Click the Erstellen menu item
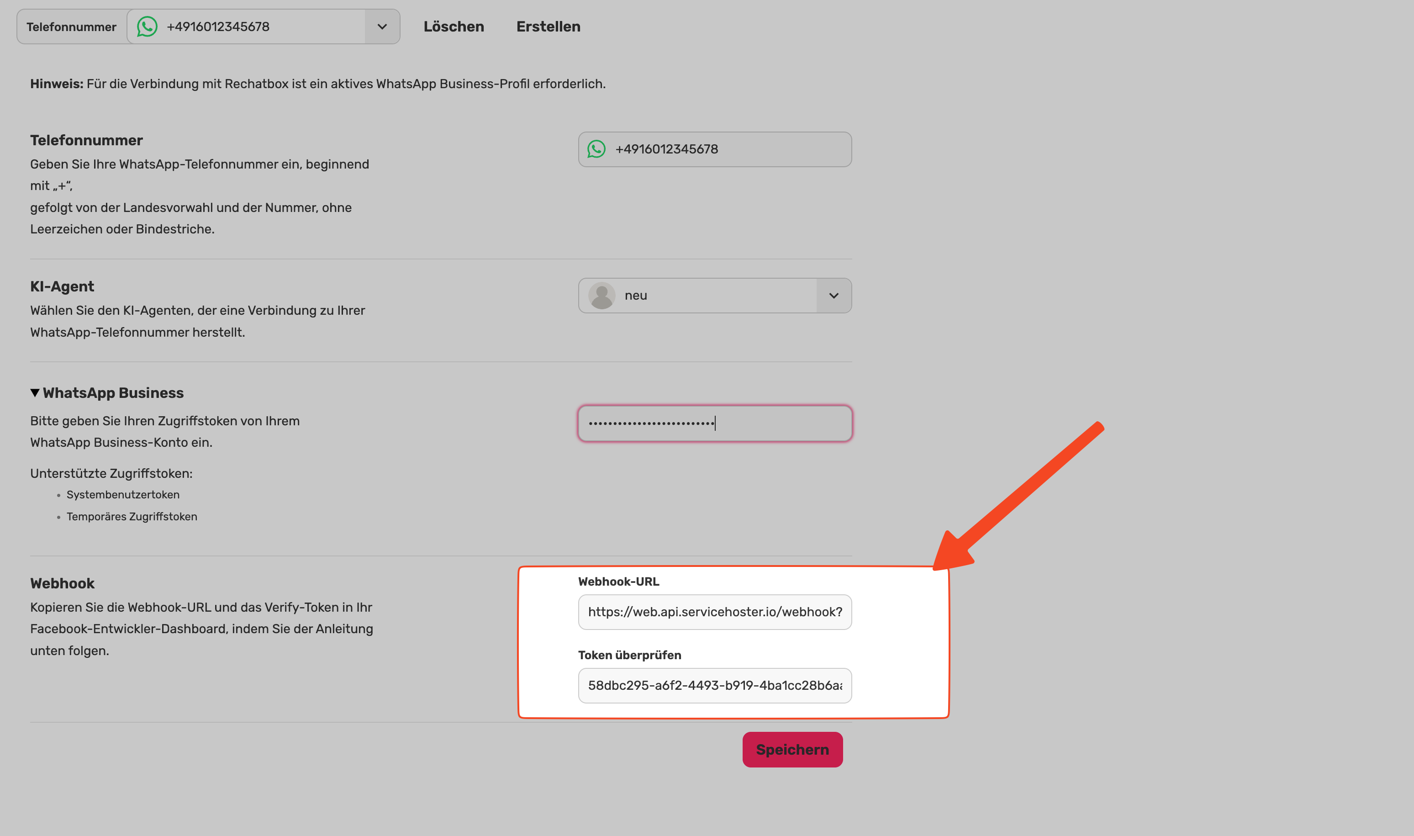Screen dimensions: 1414x836 click(548, 26)
